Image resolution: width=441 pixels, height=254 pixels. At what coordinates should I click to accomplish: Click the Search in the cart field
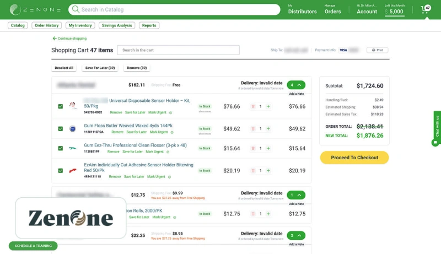179,50
